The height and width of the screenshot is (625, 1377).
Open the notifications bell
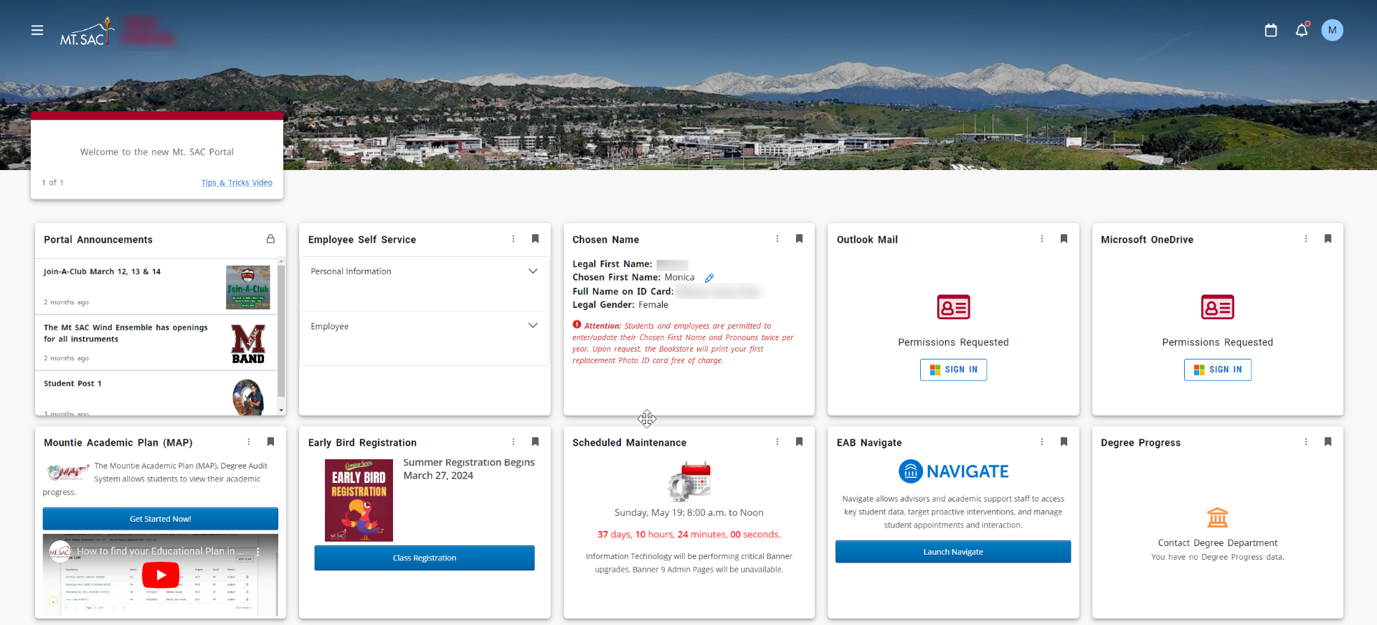[x=1302, y=30]
